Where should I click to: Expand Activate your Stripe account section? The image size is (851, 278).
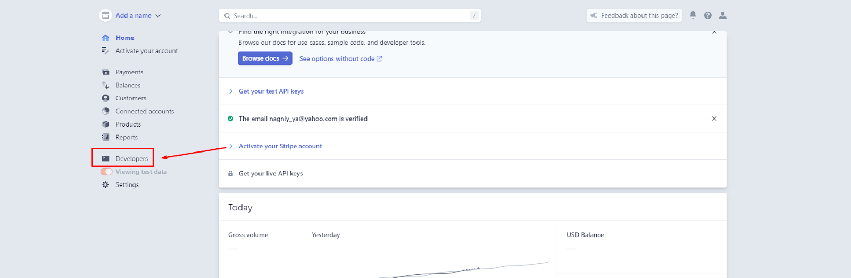click(x=280, y=146)
